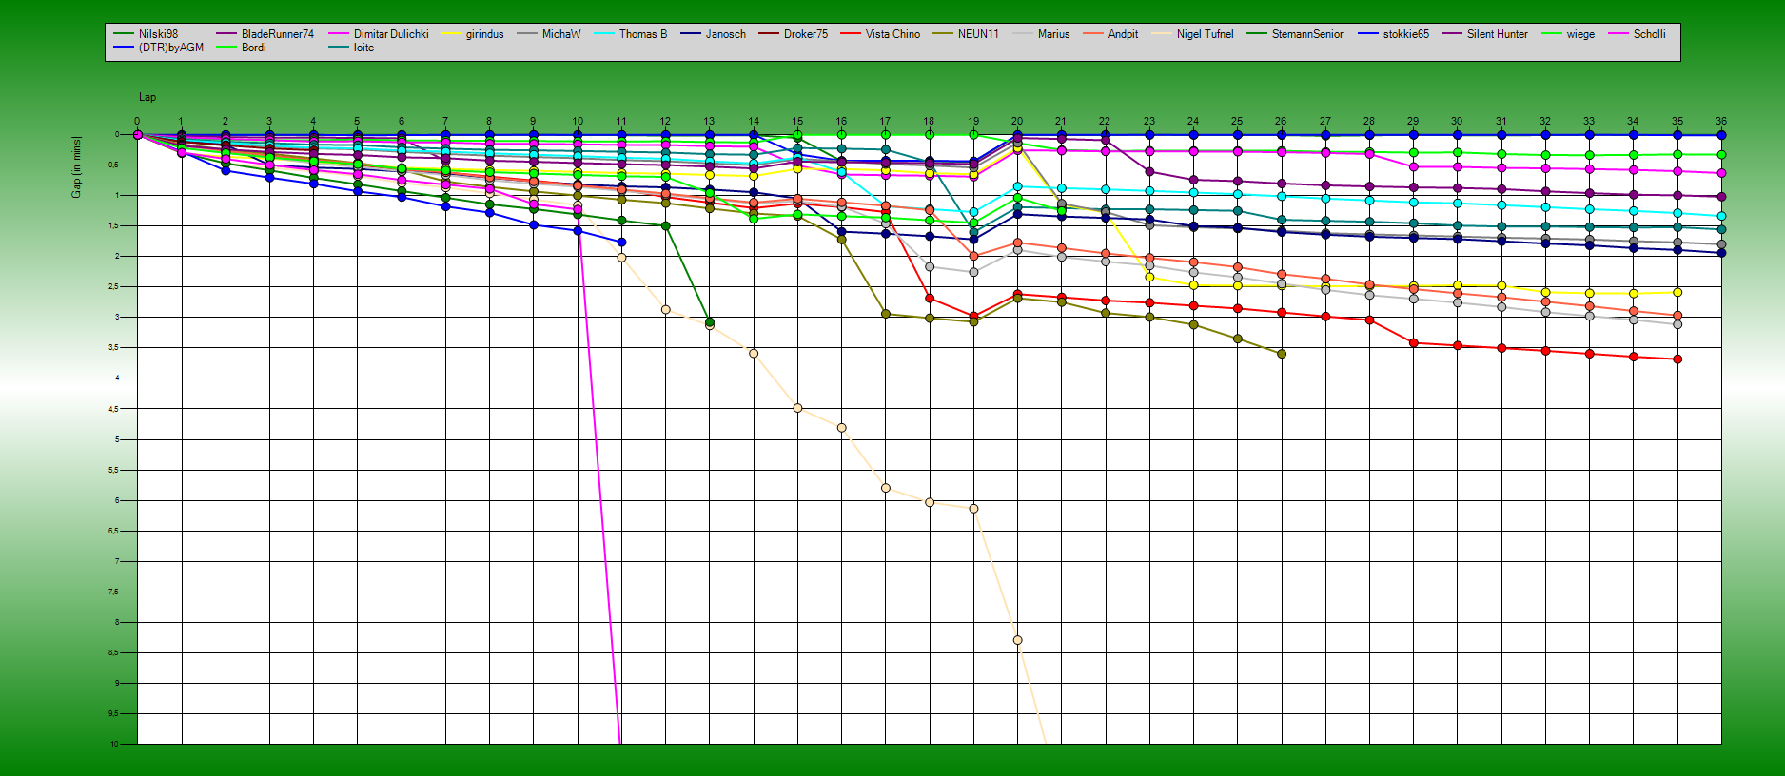Click Nigel Tufnel's data point at lap 20

coord(1017,640)
